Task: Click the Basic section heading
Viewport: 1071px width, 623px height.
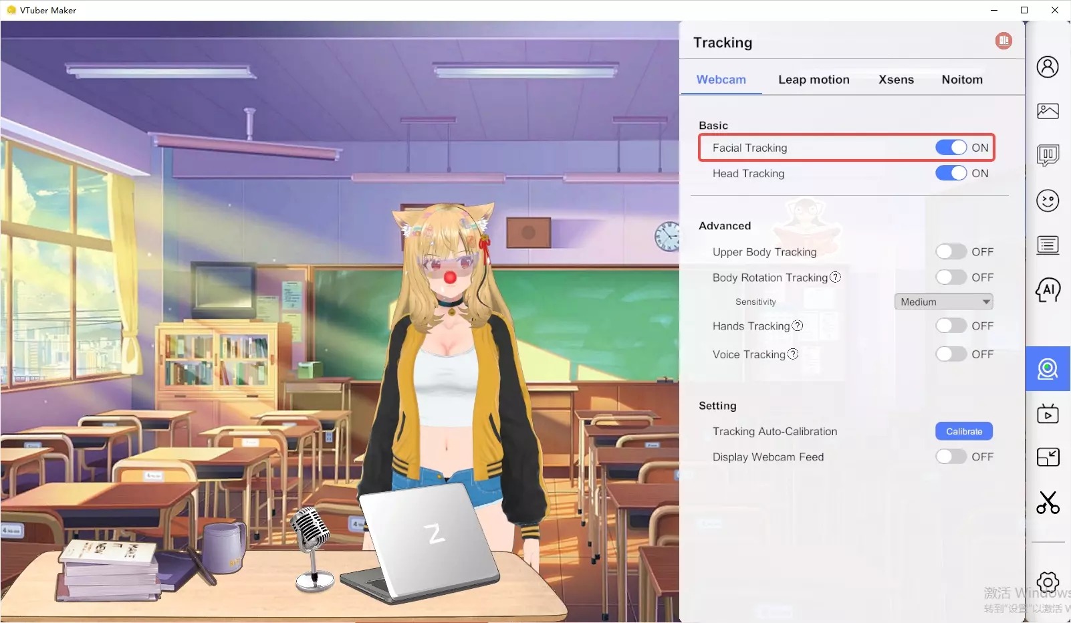Action: tap(713, 126)
